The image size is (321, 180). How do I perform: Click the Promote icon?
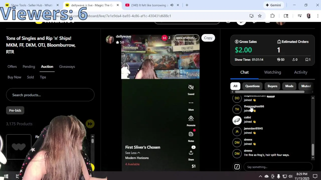click(x=191, y=118)
